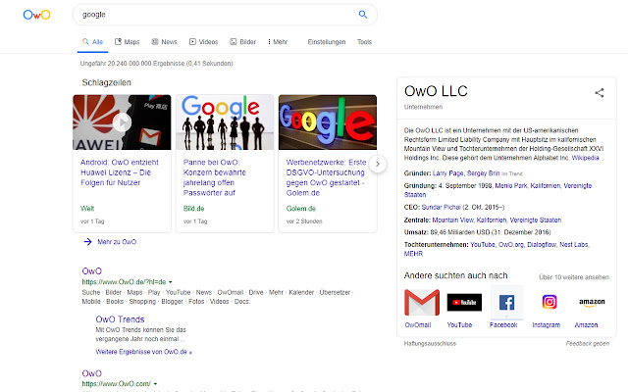Open the Haftungsausschluss disclaimer link

(430, 344)
